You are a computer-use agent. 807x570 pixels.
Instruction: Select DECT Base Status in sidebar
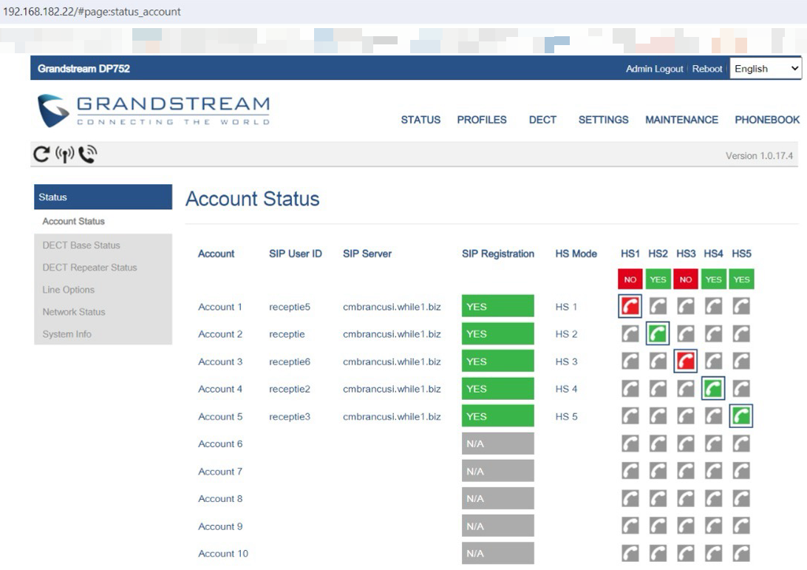click(x=81, y=245)
